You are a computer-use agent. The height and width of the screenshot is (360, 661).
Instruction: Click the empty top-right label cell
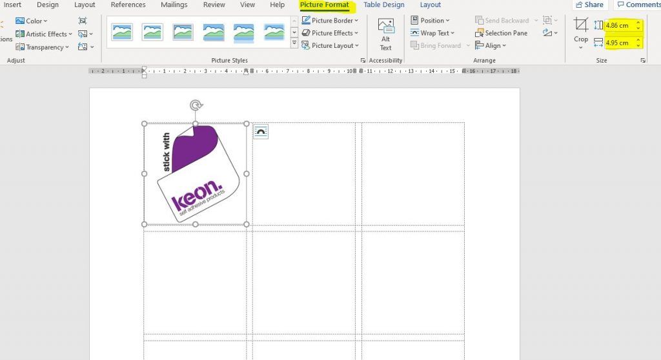tap(413, 174)
